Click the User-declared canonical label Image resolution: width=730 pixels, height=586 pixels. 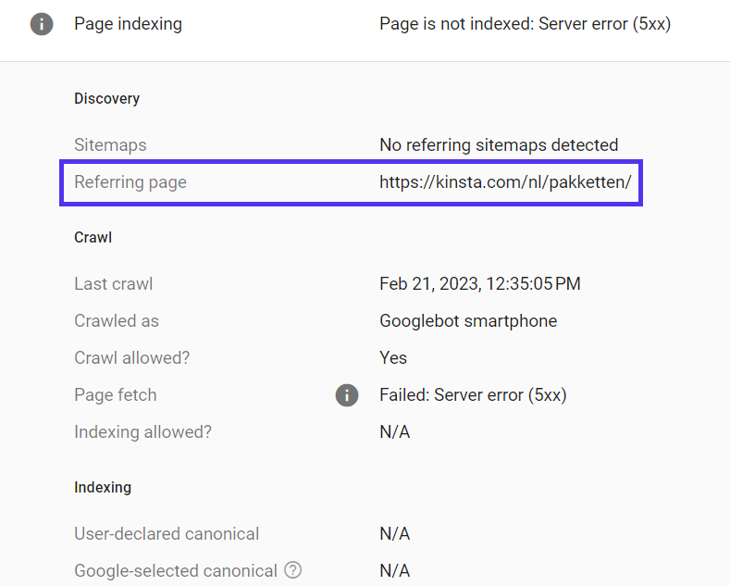[x=167, y=534]
